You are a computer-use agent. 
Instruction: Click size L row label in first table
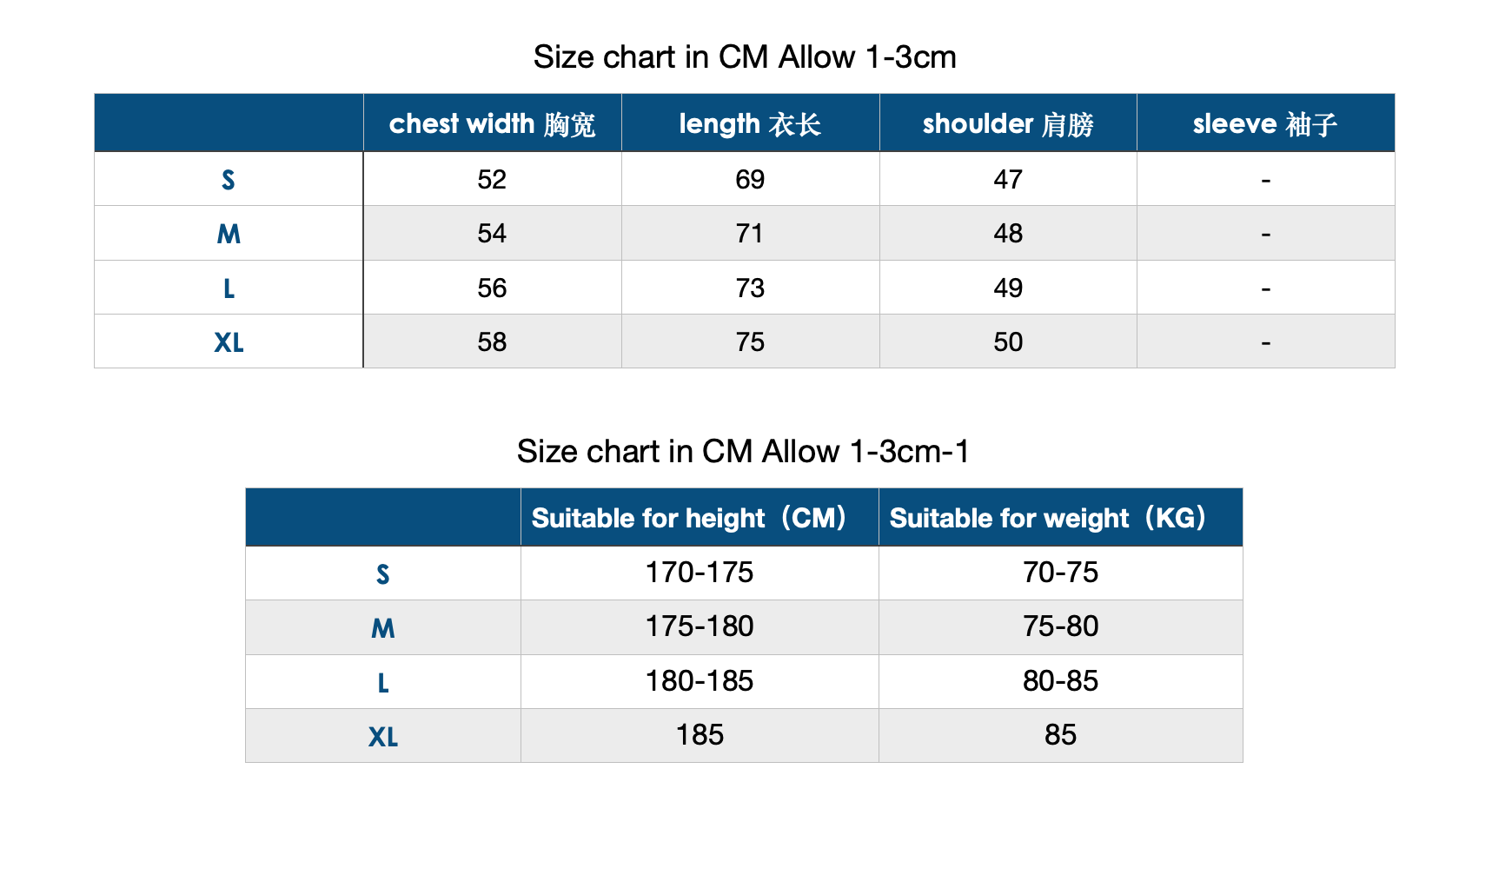tap(229, 288)
